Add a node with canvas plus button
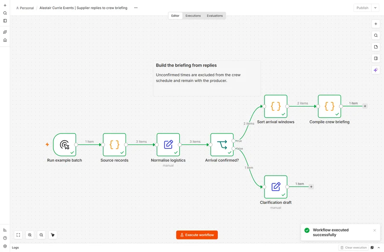This screenshot has width=384, height=252. pyautogui.click(x=375, y=24)
